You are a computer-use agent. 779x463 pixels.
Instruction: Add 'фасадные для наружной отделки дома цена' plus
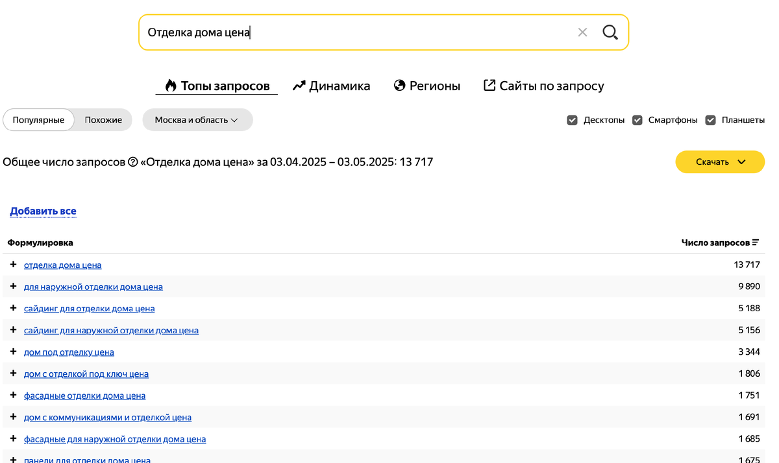pyautogui.click(x=13, y=438)
